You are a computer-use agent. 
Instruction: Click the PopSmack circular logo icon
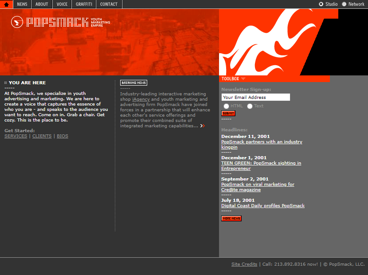pos(17,22)
